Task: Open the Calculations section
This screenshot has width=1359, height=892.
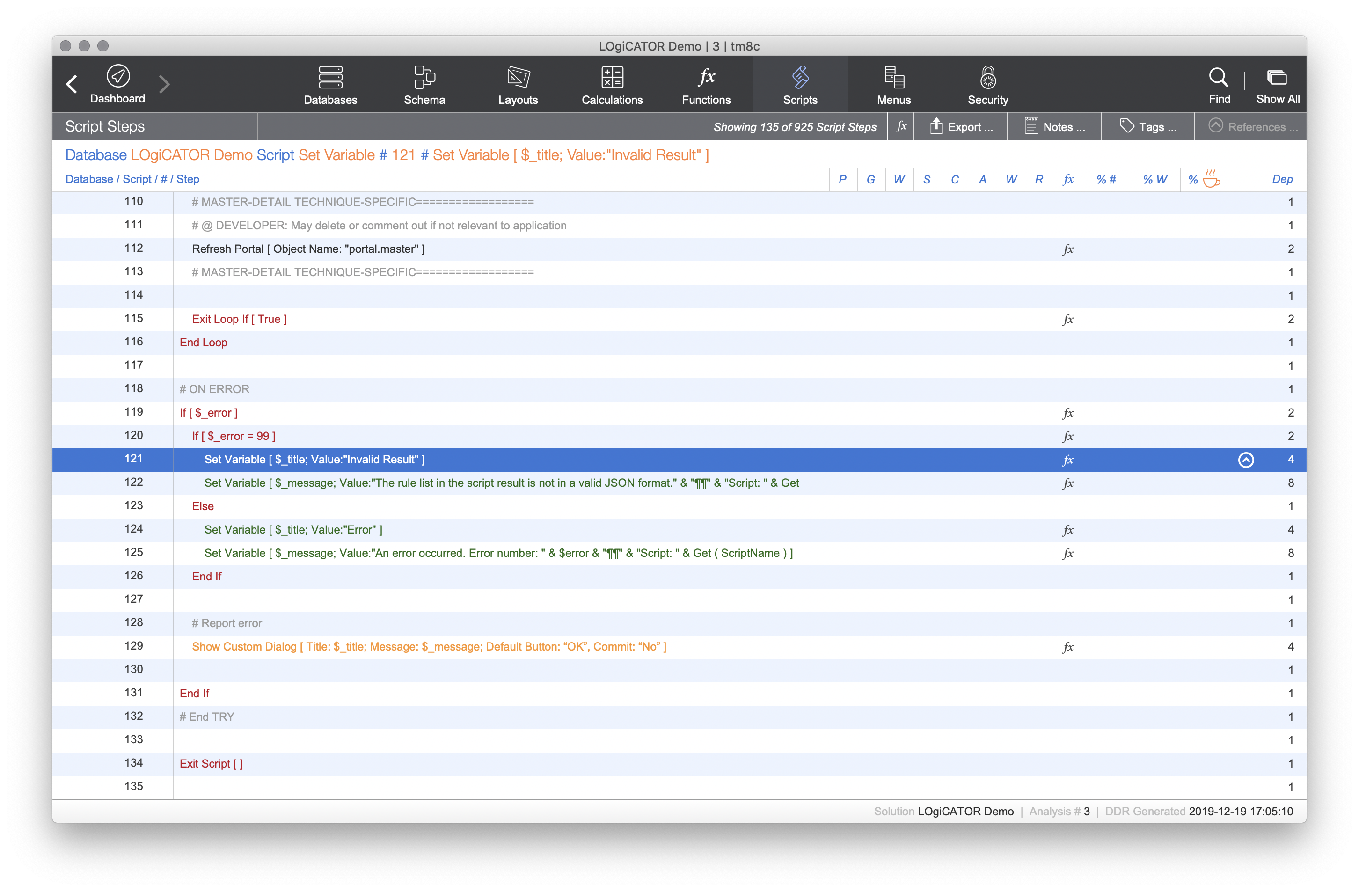Action: pyautogui.click(x=612, y=85)
